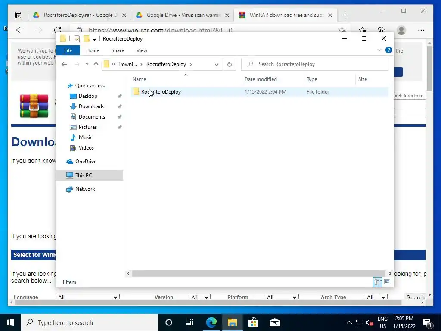Click the Explorer horizontal scrollbar
Screen dimensions: 441x331
[x=258, y=274]
